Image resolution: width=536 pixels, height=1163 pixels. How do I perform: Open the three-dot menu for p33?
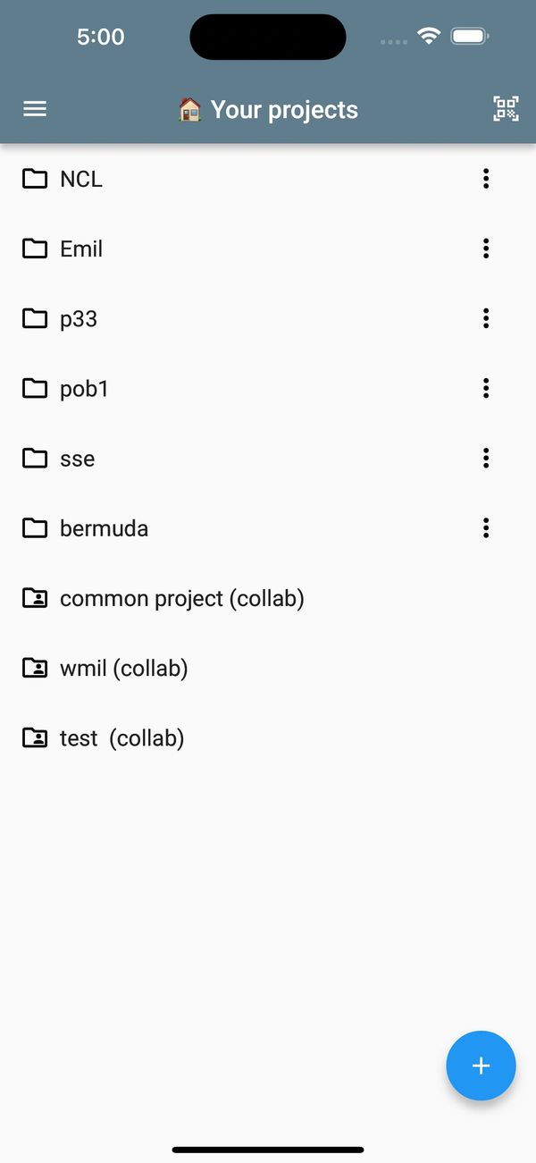486,318
